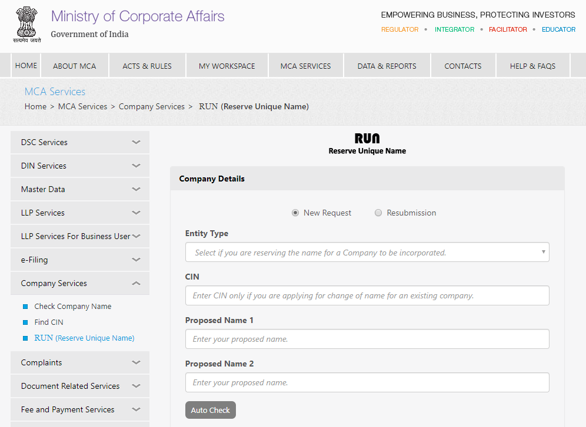Go to MCA Services in the breadcrumb
The image size is (586, 427).
(82, 107)
